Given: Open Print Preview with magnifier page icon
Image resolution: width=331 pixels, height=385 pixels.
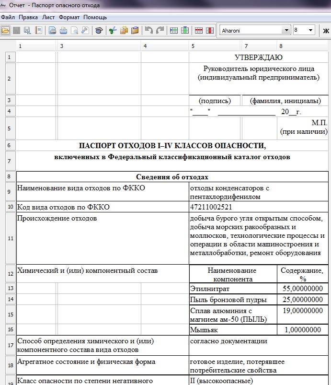Looking at the screenshot, I should point(74,30).
